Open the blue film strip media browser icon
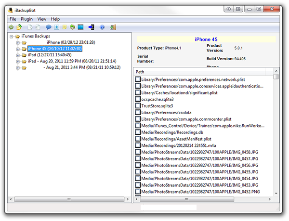 (x=80, y=27)
